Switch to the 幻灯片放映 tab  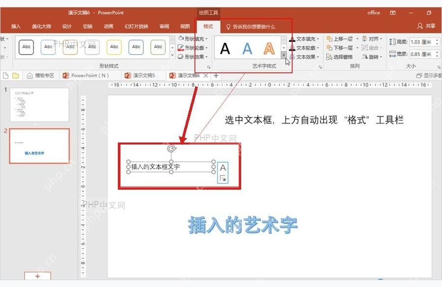click(137, 26)
